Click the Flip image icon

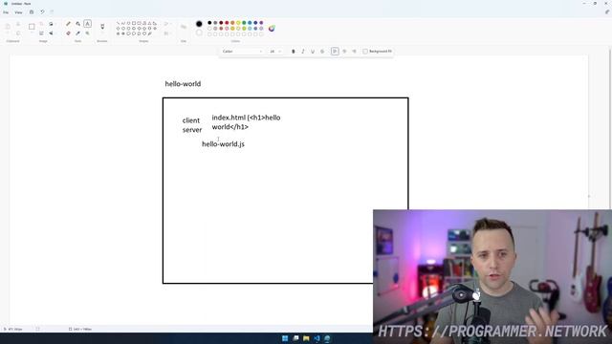click(x=51, y=33)
